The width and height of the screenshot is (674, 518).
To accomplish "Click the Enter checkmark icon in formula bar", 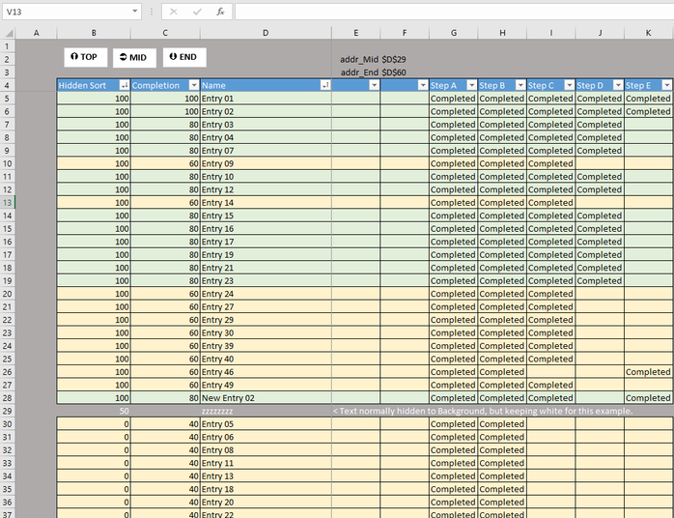I will coord(197,12).
